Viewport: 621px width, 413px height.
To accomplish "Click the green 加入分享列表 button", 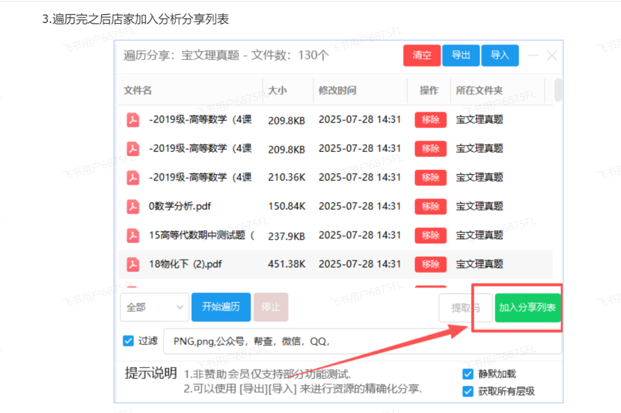I will [527, 307].
